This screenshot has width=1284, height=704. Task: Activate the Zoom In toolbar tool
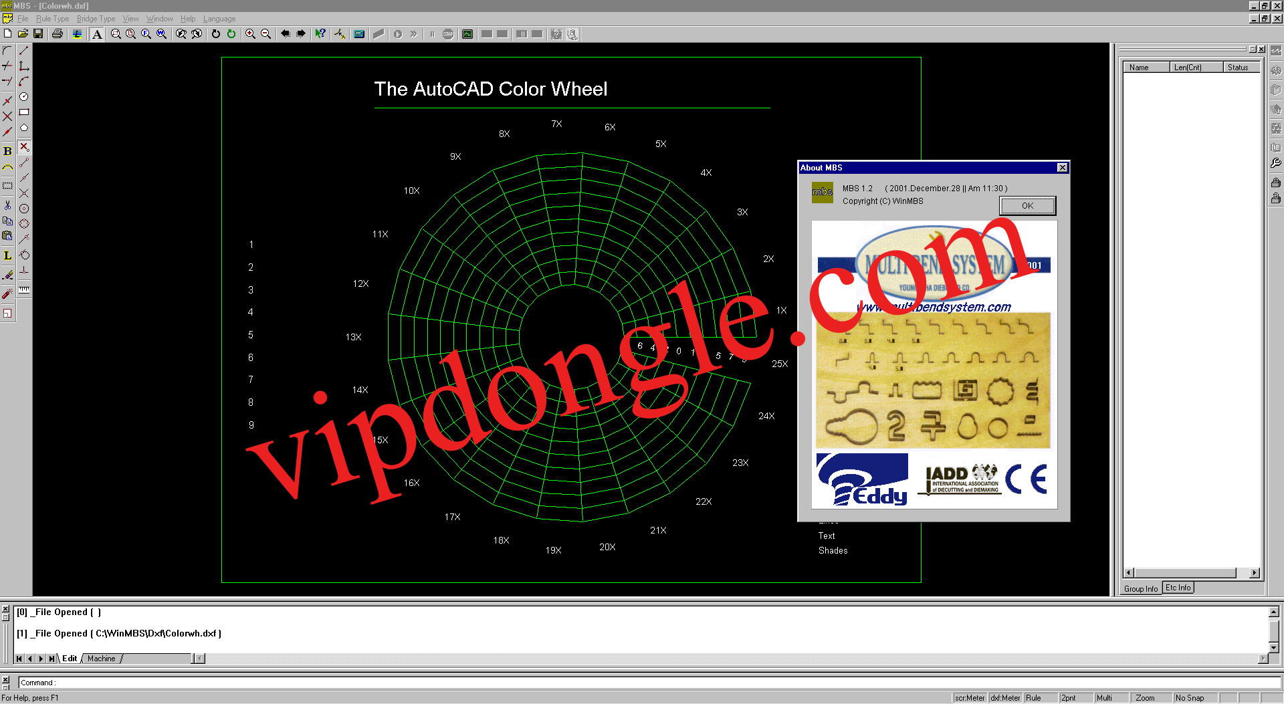coord(249,34)
